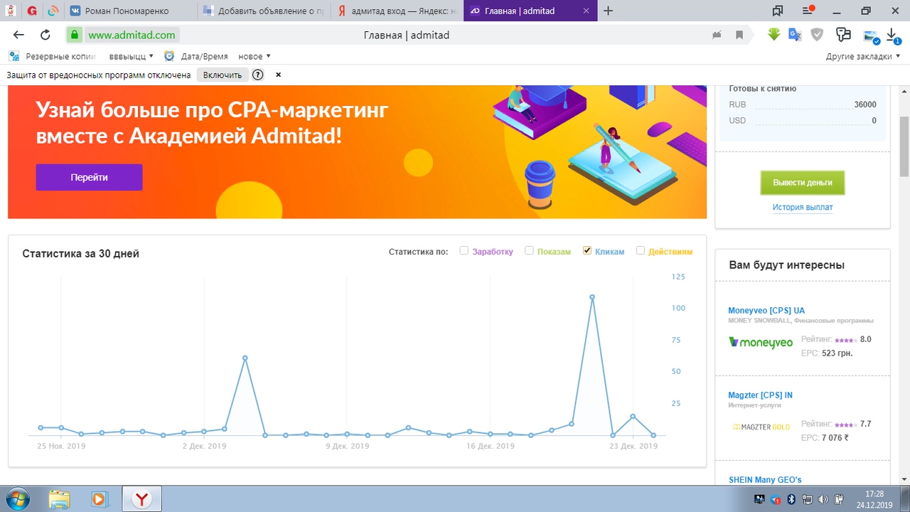This screenshot has height=512, width=910.
Task: Click the moneyveo logo thumbnail
Action: coord(761,343)
